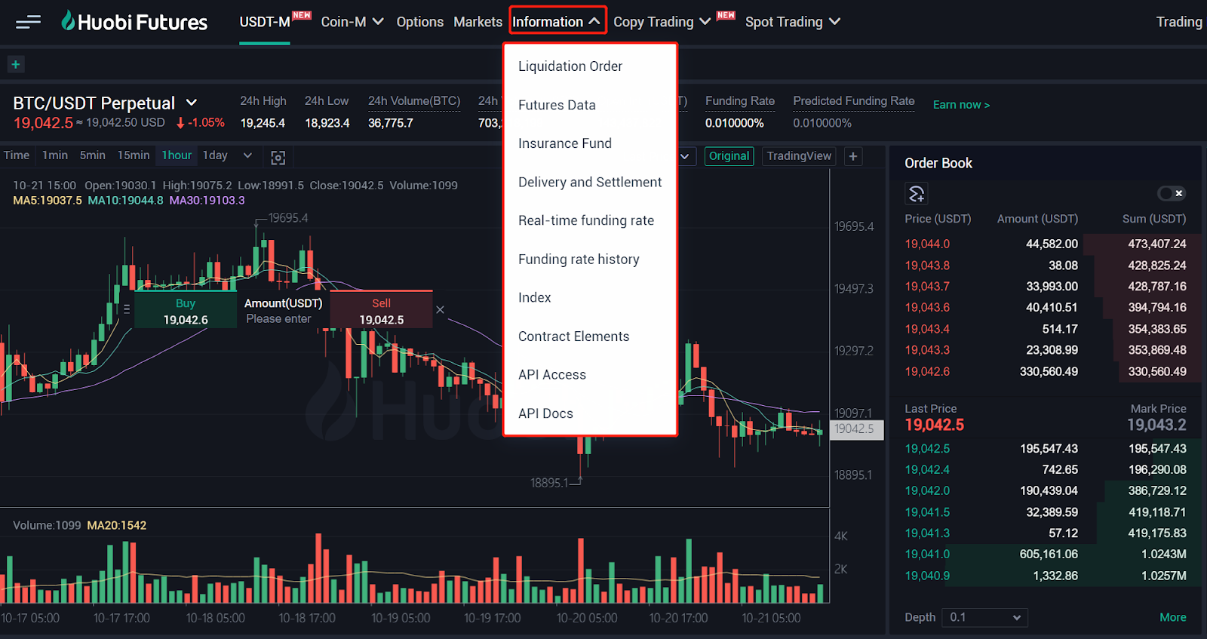Click Last Price value 19,042.5

coord(935,425)
